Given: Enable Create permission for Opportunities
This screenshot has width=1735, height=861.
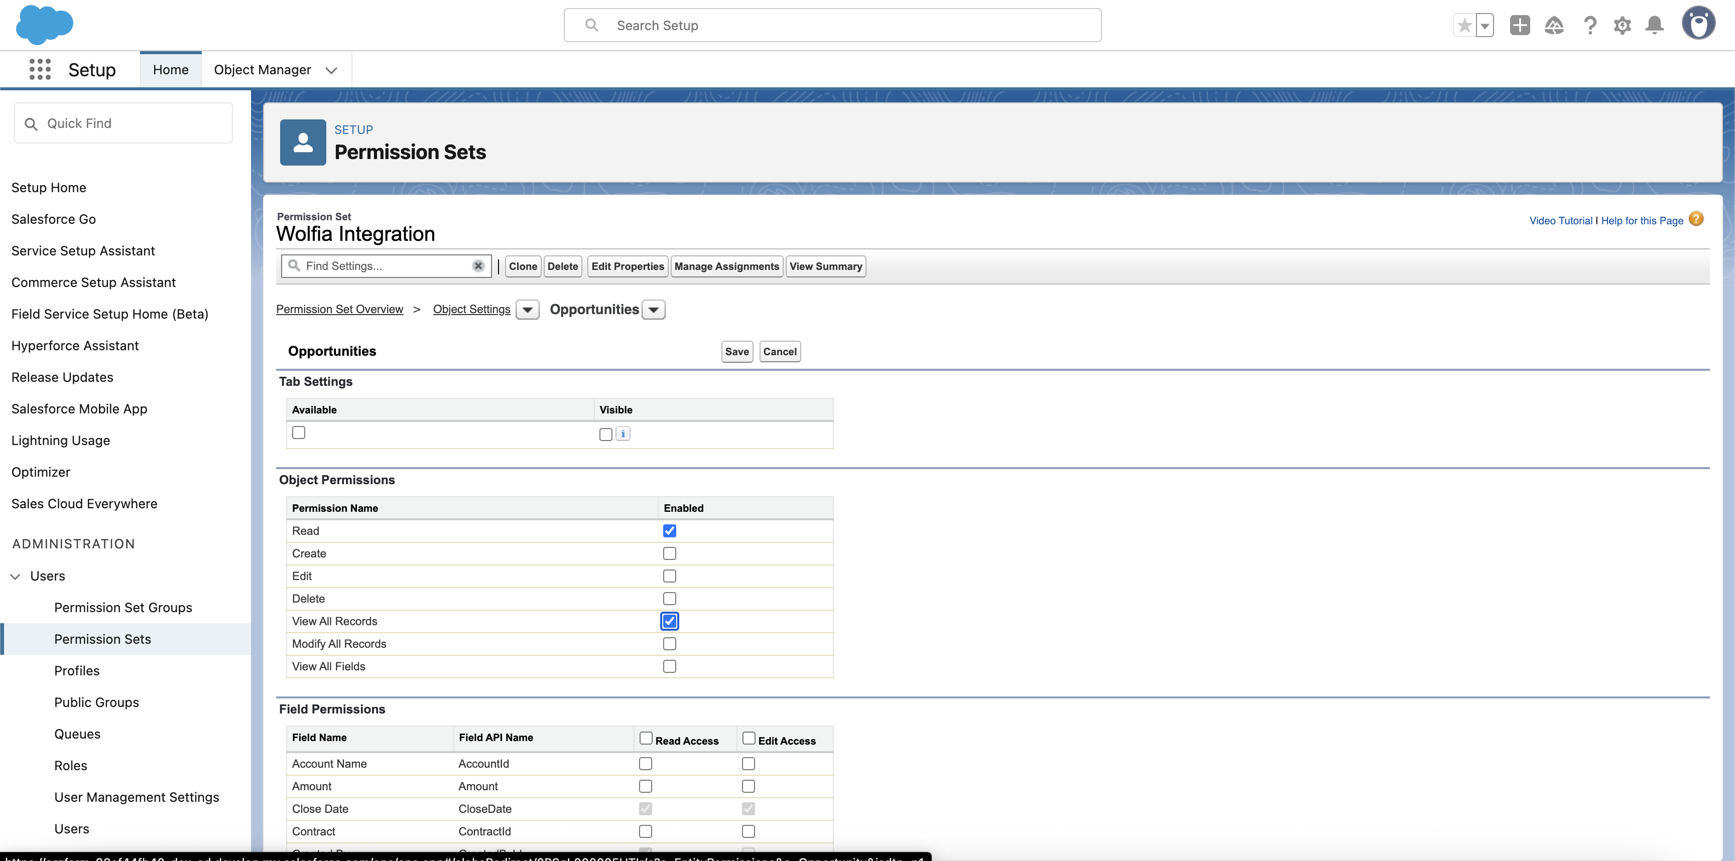Looking at the screenshot, I should tap(669, 553).
